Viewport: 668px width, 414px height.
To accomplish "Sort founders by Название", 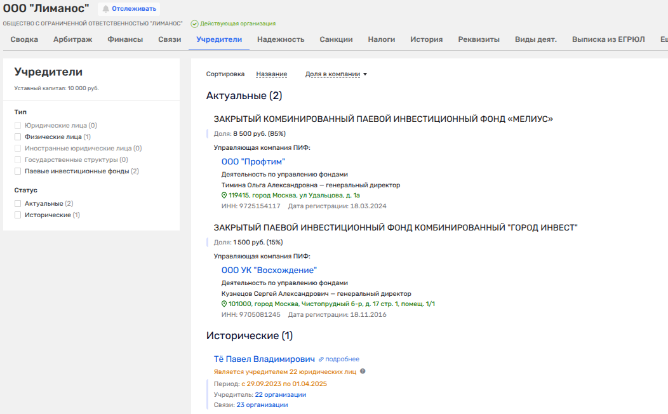I will 271,74.
